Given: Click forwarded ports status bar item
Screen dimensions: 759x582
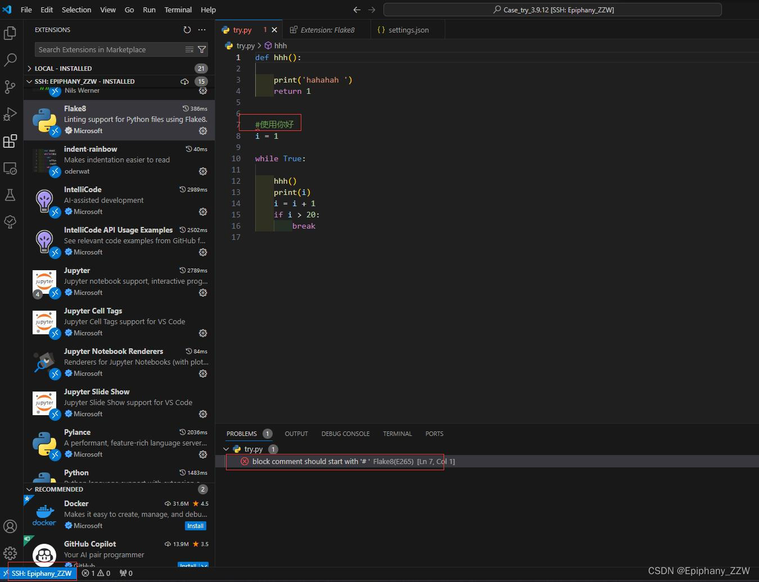Looking at the screenshot, I should [126, 573].
